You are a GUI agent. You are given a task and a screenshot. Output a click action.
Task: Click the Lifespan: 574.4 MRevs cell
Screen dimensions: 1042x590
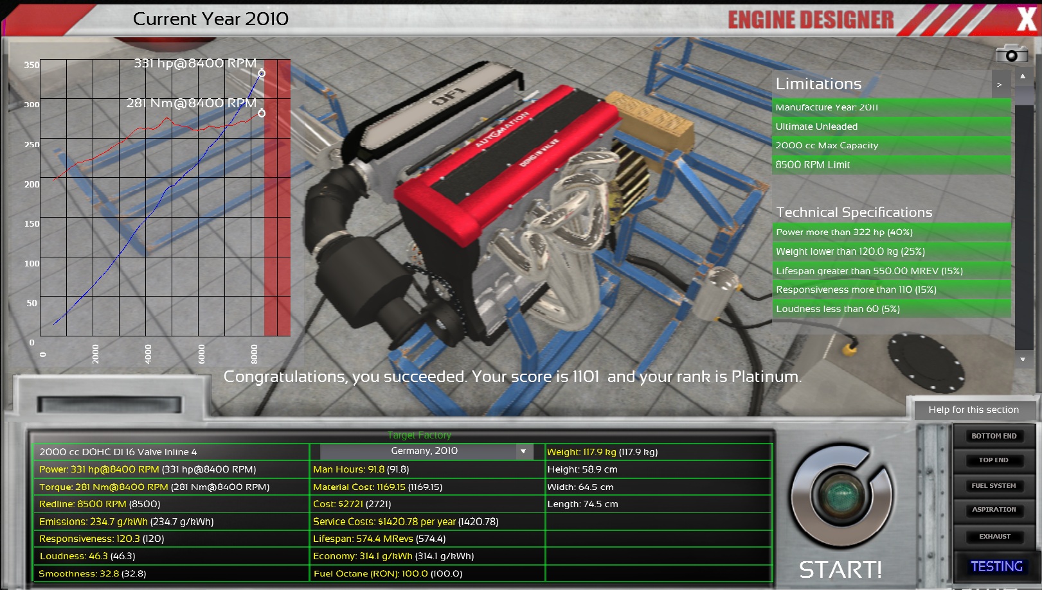tap(427, 539)
